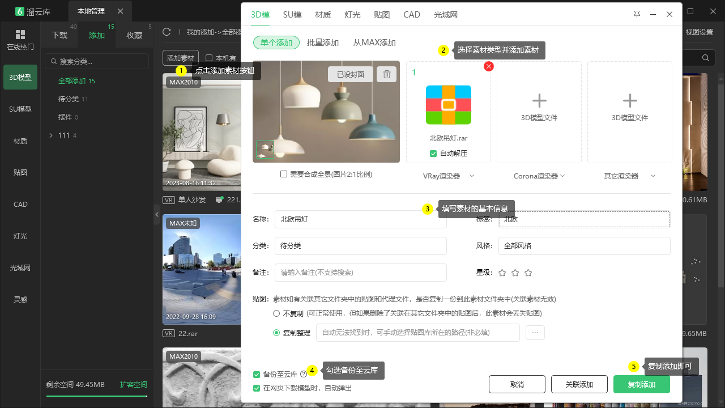Select the 批量添加 tab
This screenshot has height=408, width=725.
[323, 42]
